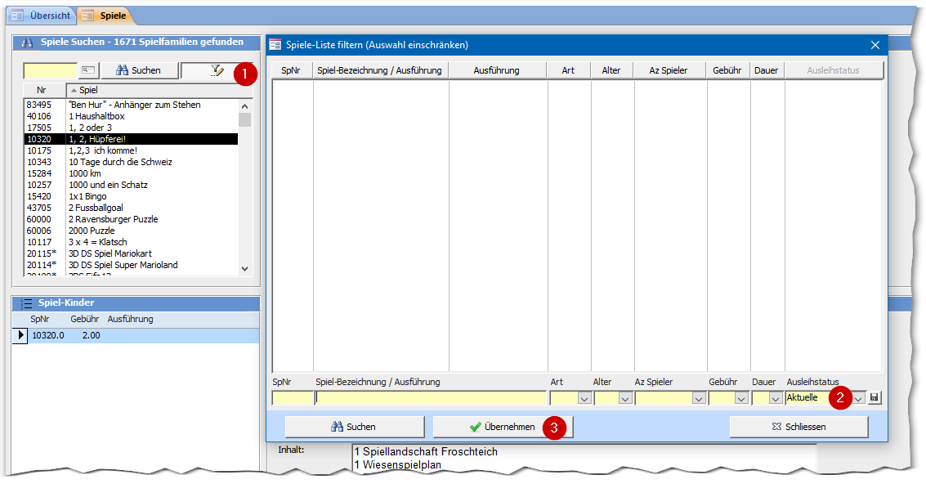Click the game list scrollbar up arrow
The width and height of the screenshot is (926, 484).
click(x=245, y=106)
